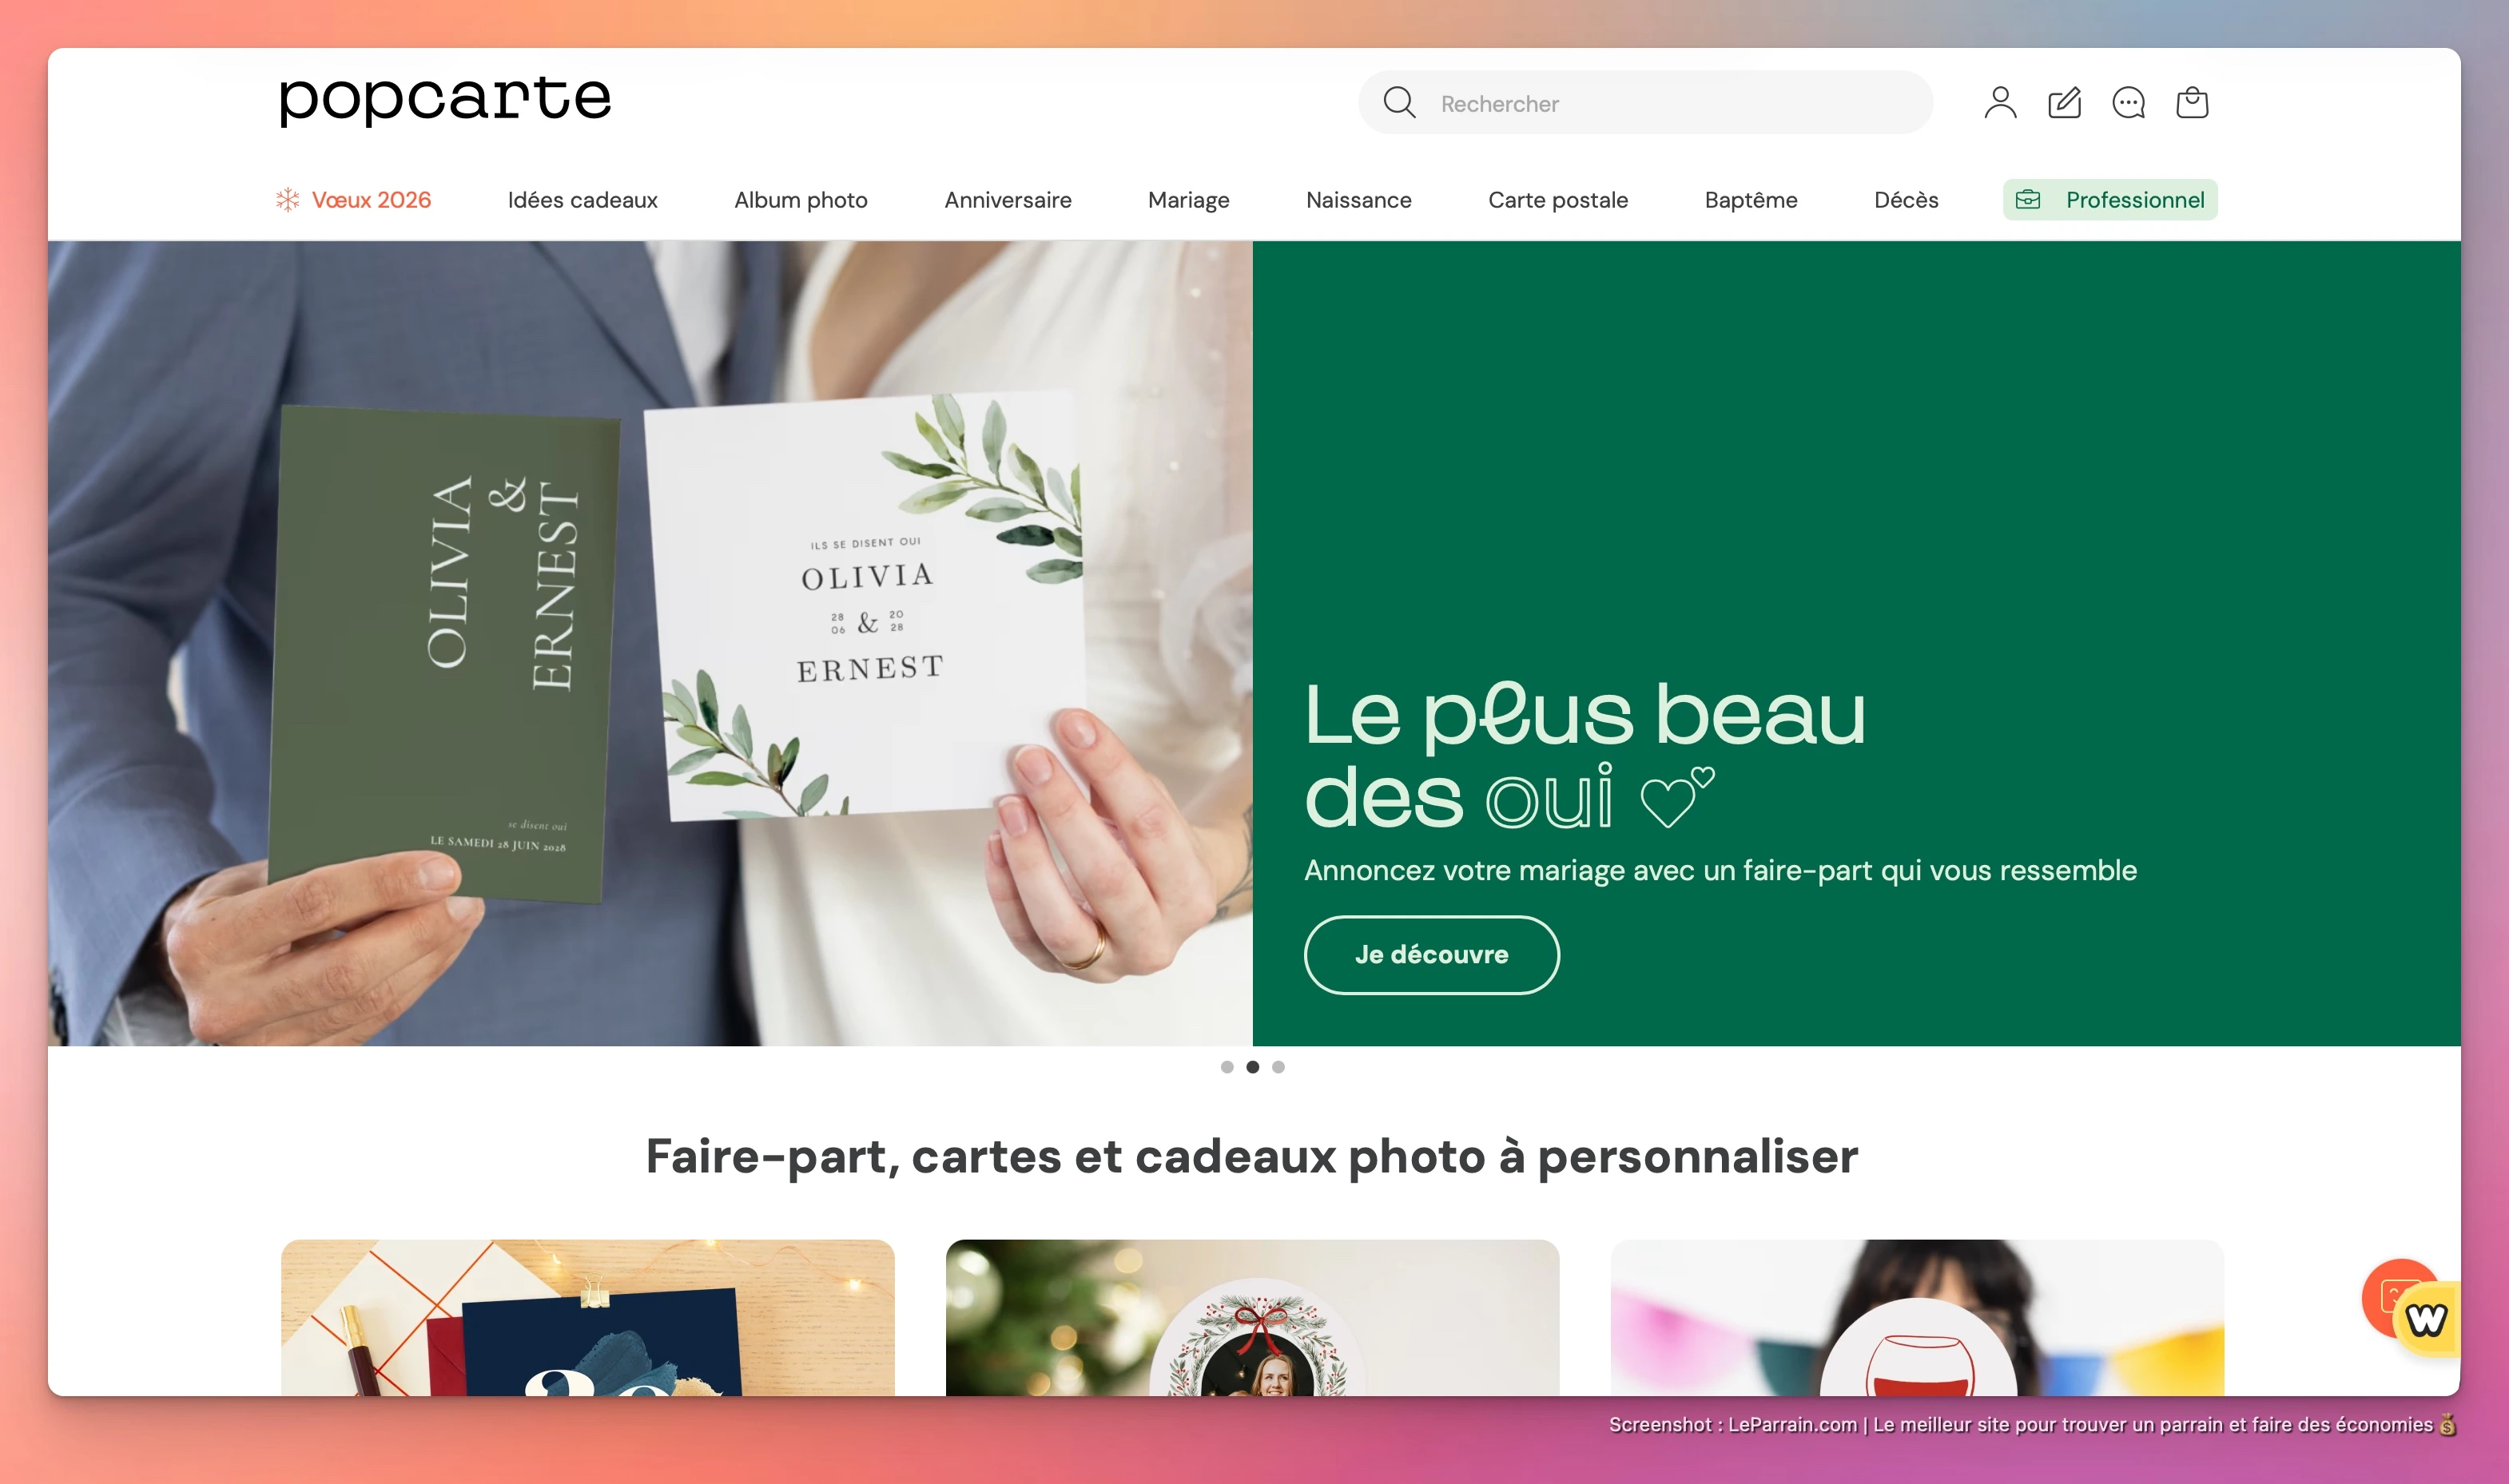
Task: Open the Naissance menu
Action: [x=1358, y=199]
